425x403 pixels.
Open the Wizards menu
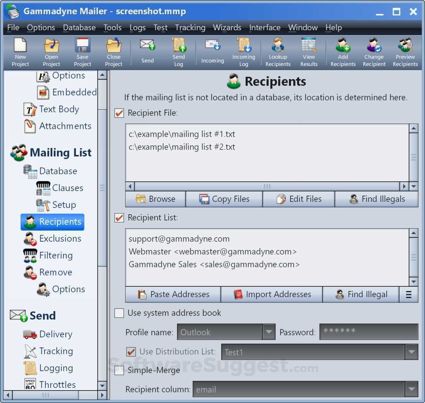pos(227,28)
